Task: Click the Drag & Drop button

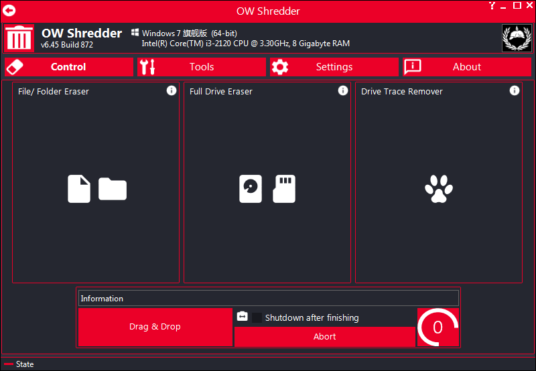Action: tap(155, 327)
